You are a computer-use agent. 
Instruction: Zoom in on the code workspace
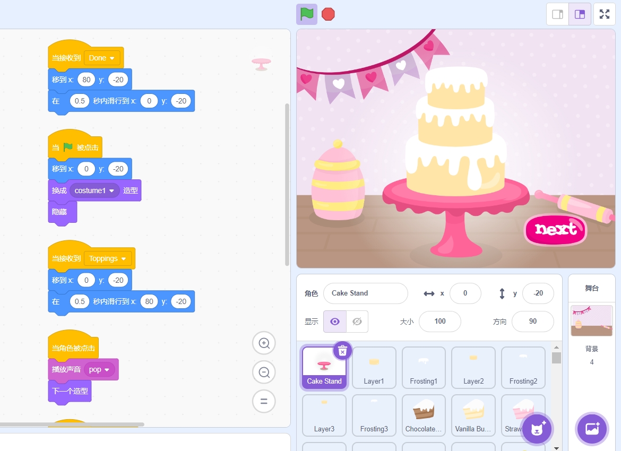click(x=264, y=343)
